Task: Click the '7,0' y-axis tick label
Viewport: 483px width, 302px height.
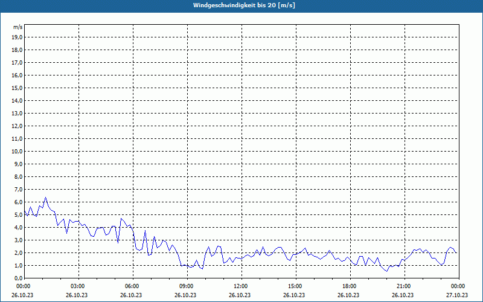Action: [x=18, y=189]
